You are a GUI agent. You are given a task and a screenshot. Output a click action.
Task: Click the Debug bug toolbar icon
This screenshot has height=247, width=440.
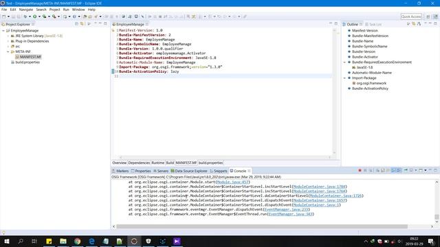pyautogui.click(x=25, y=16)
